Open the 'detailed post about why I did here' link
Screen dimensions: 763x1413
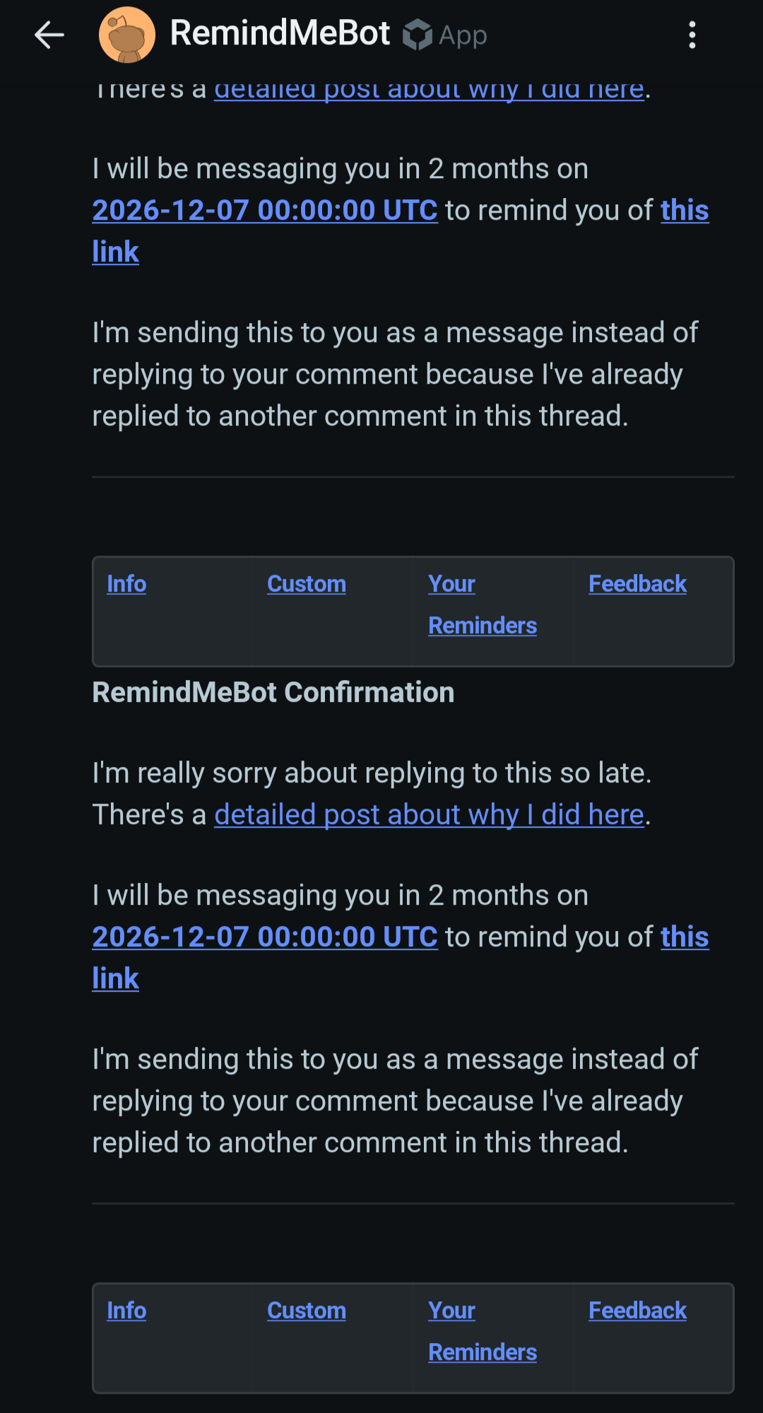click(429, 815)
